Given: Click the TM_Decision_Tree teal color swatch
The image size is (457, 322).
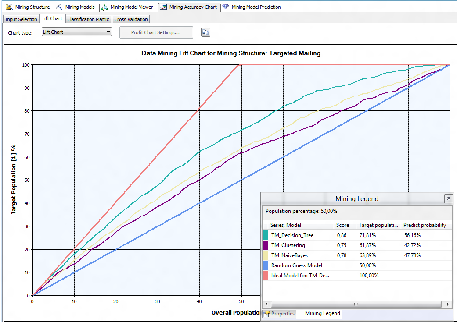Looking at the screenshot, I should [266, 235].
